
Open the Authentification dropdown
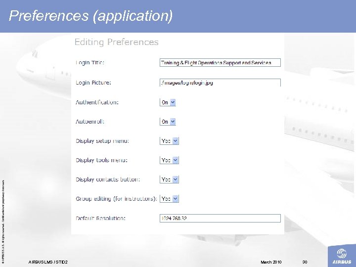point(168,102)
